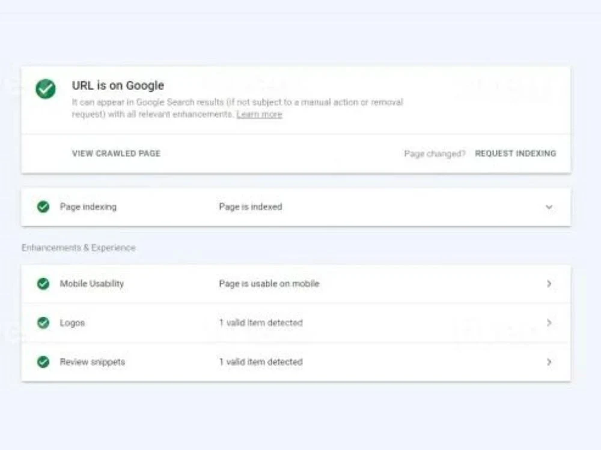Open the Learn more link
This screenshot has width=601, height=450.
259,114
